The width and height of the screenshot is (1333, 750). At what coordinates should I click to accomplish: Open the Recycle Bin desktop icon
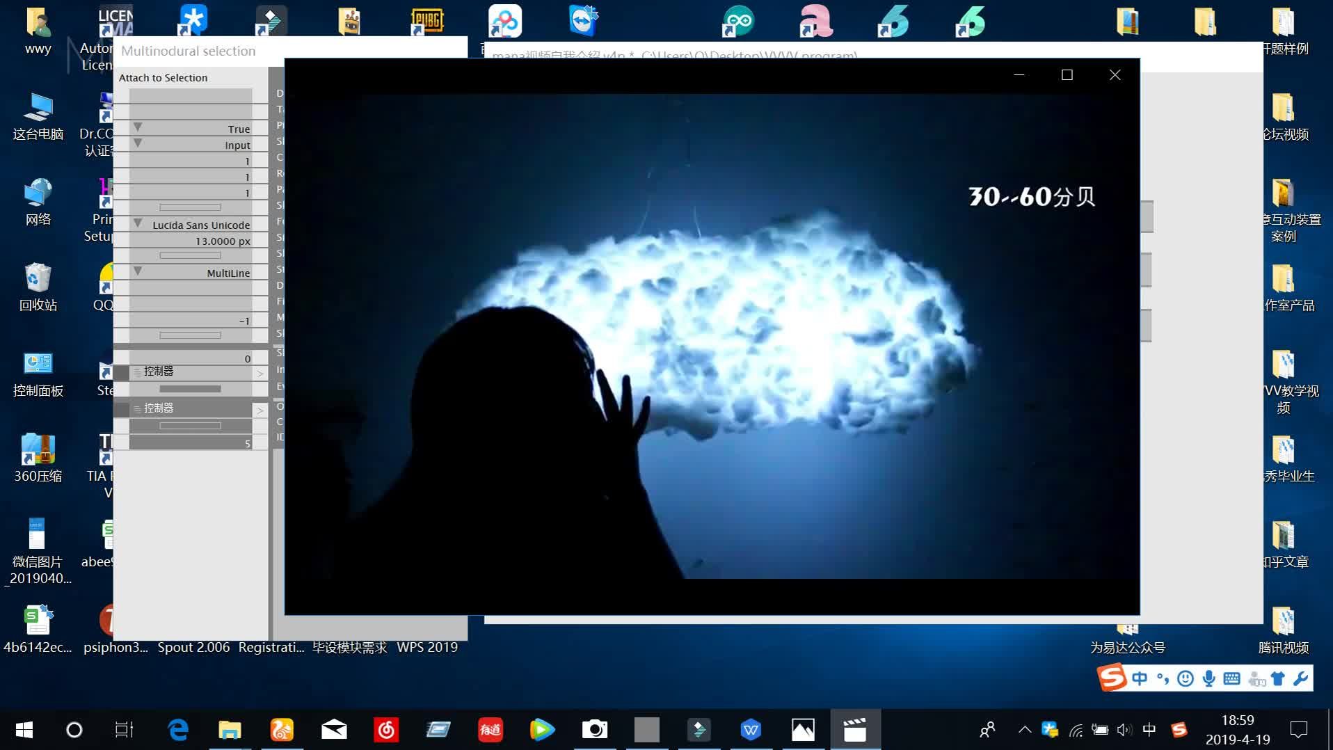point(38,287)
